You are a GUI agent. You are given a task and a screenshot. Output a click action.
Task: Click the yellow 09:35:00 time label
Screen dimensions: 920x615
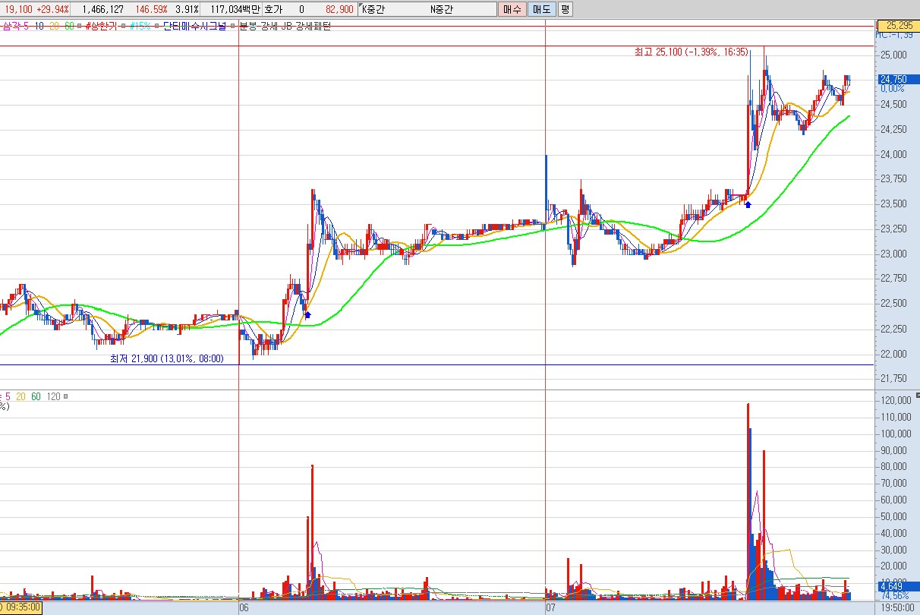[x=21, y=608]
